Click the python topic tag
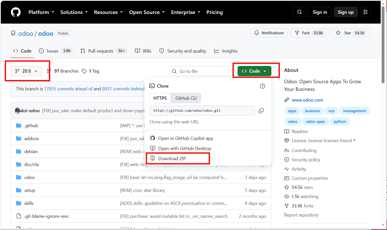387x230 pixels. (340, 122)
